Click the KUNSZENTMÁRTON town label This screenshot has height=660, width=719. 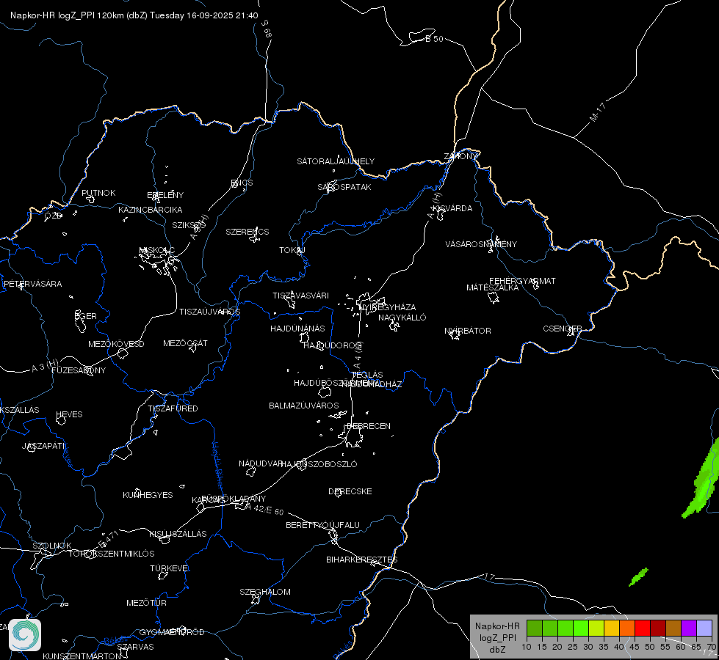click(x=82, y=656)
